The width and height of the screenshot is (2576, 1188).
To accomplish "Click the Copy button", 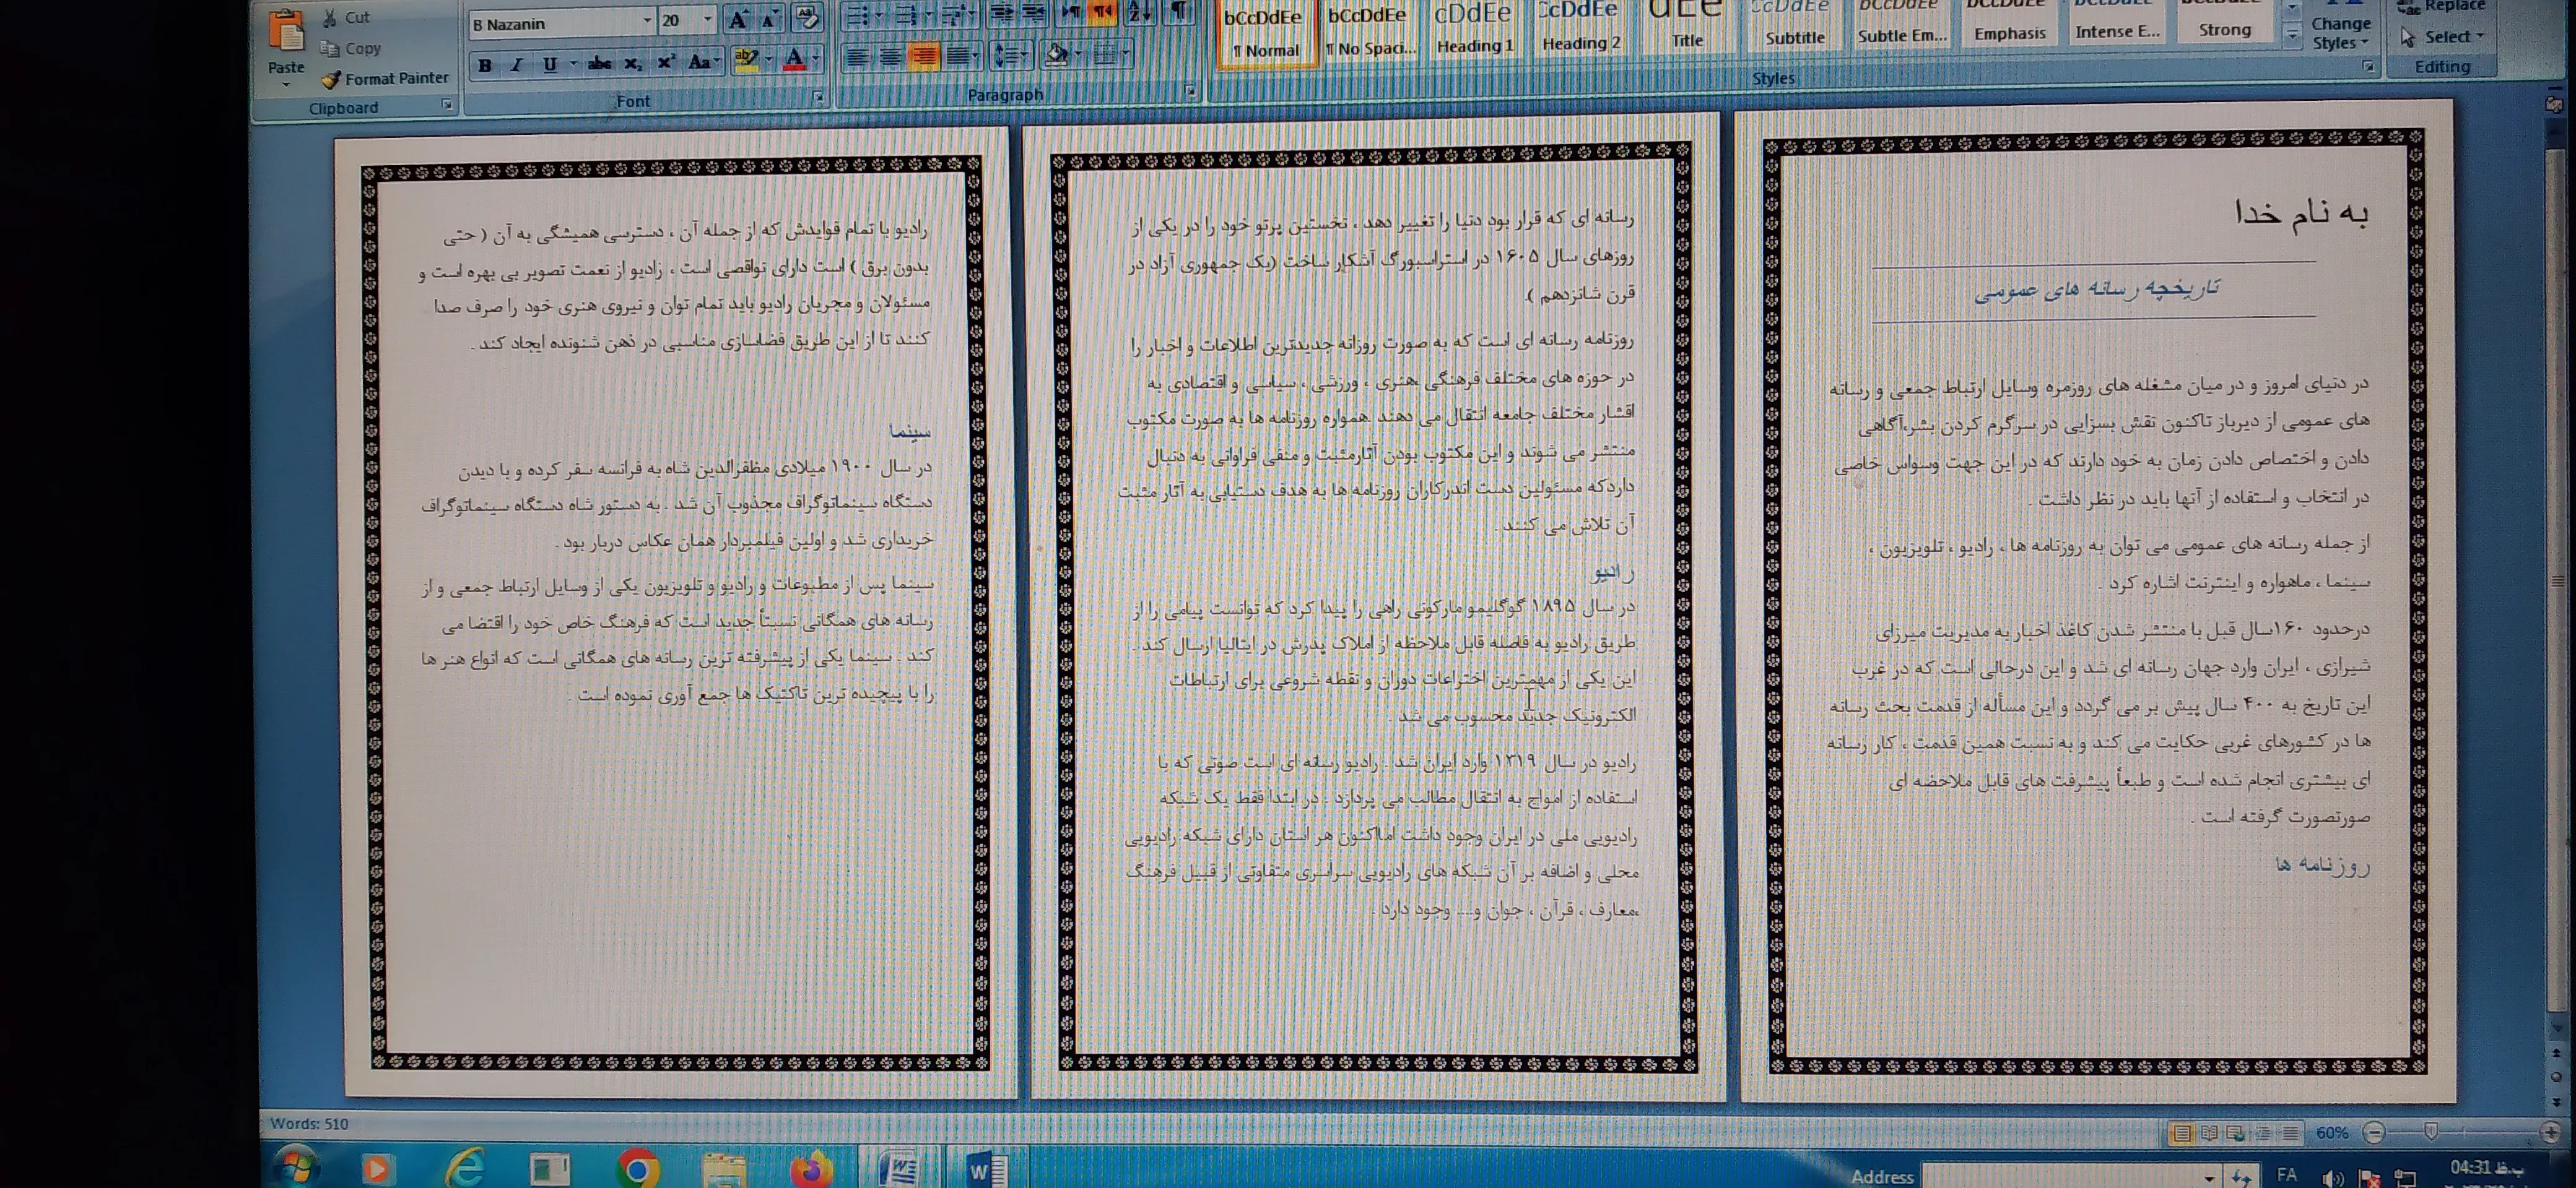I will (351, 48).
